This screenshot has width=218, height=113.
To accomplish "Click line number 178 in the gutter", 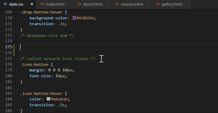I will (x=9, y=64).
